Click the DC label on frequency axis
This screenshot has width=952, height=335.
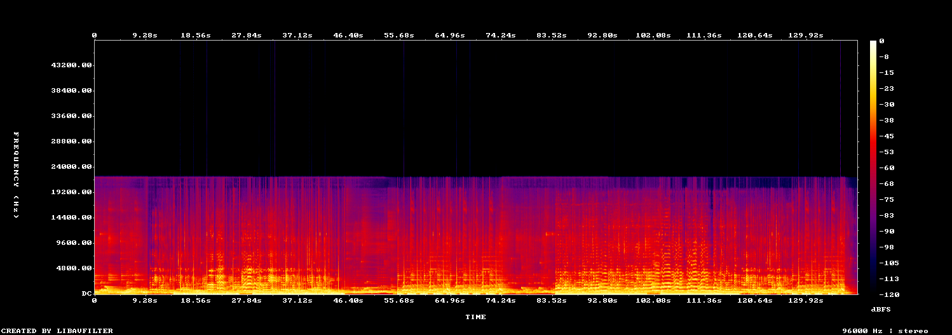(87, 294)
